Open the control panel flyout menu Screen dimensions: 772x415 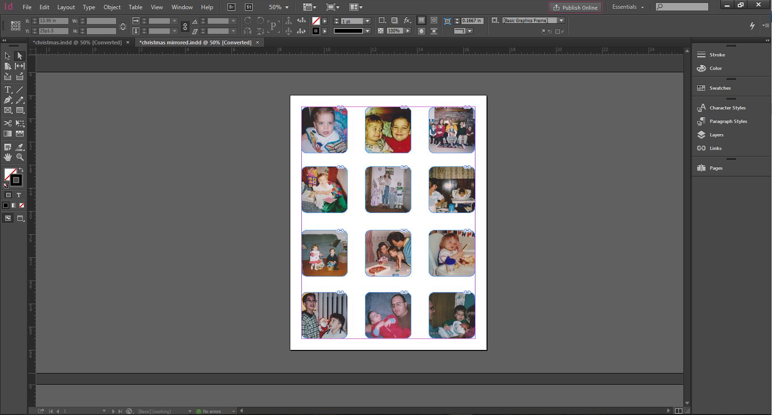766,26
